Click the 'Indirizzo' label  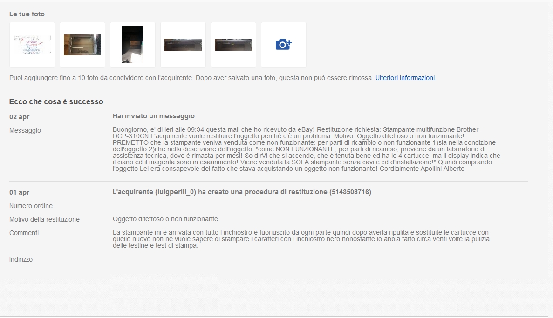(21, 259)
